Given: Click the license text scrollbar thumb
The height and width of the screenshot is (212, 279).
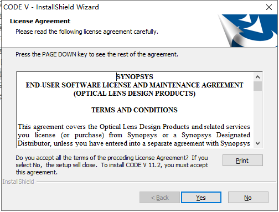Looking at the screenshot, I should click(258, 86).
